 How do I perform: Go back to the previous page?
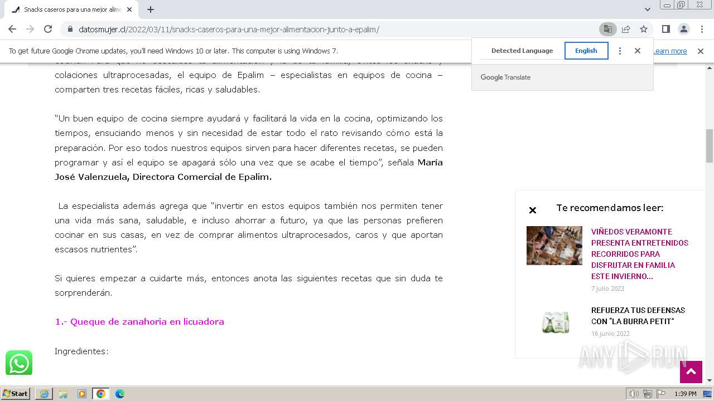[x=12, y=29]
